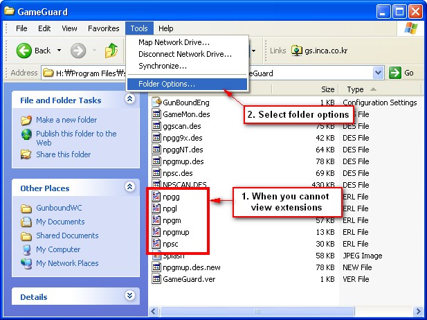Collapse the Other Places panel
Screen dimensions: 427x320
point(130,187)
